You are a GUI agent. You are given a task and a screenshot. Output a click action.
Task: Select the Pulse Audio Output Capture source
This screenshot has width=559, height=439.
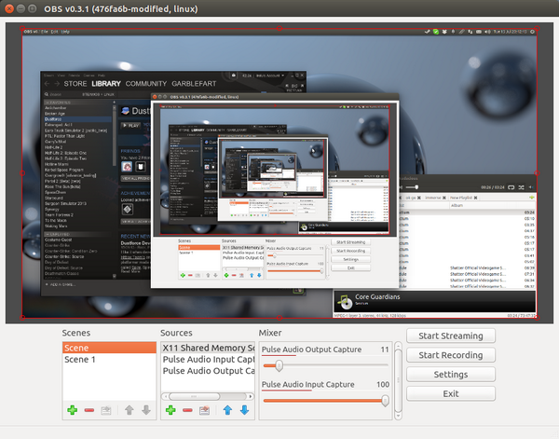pos(208,371)
